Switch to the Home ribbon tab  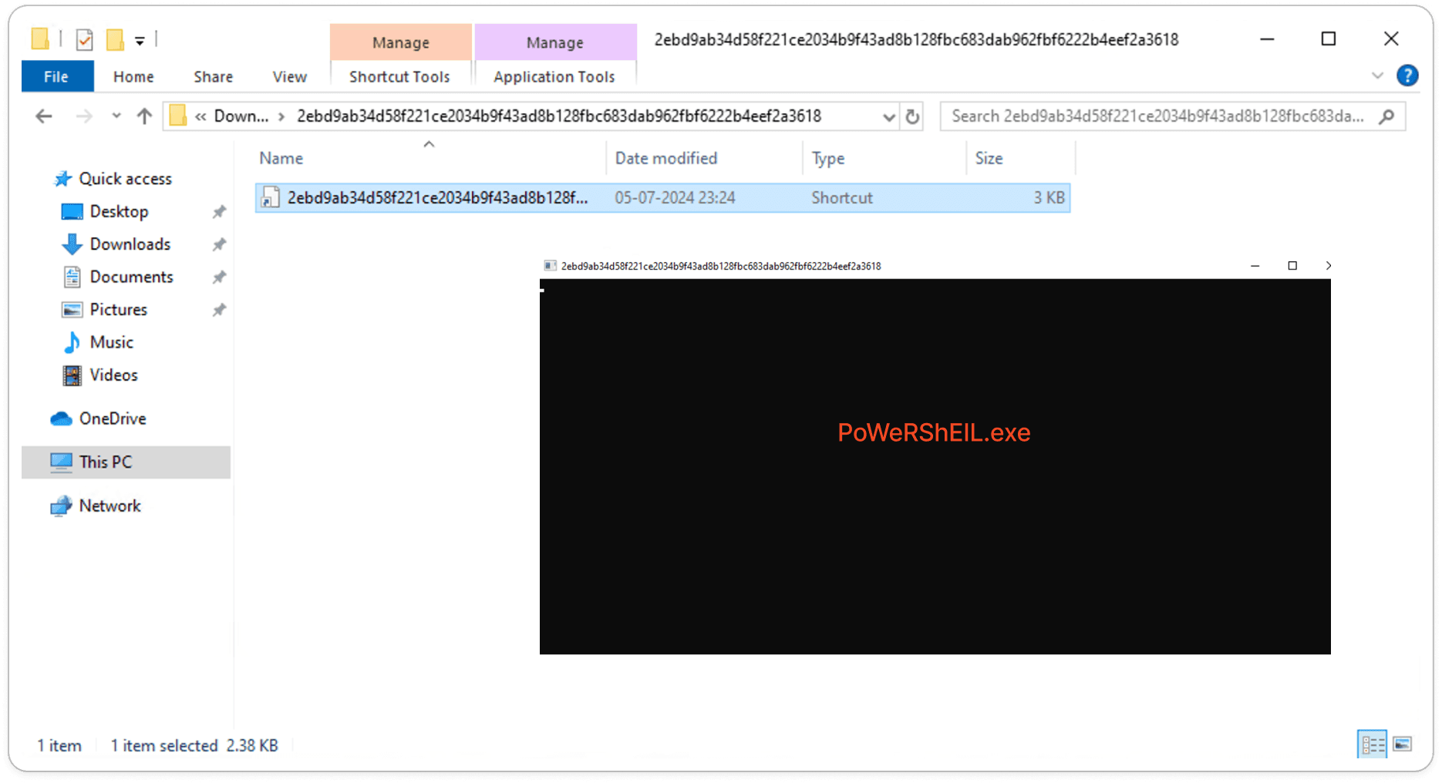[133, 76]
